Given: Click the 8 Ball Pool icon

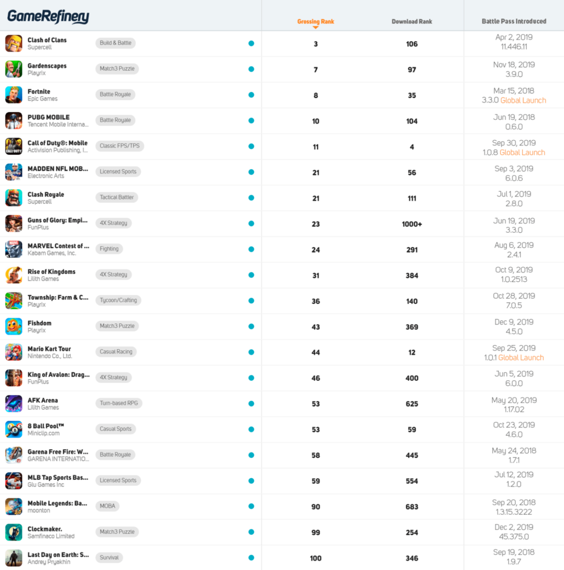Looking at the screenshot, I should [x=13, y=429].
